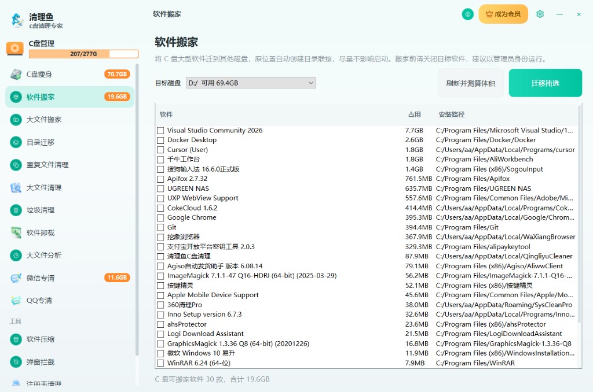Click the 重复文件清理 sidebar icon

click(16, 165)
